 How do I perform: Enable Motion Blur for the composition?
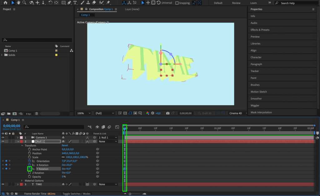[109, 127]
